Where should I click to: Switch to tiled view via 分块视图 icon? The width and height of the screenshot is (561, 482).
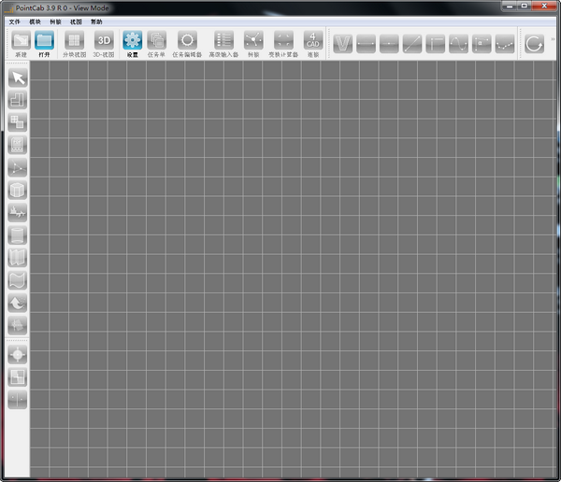[75, 40]
